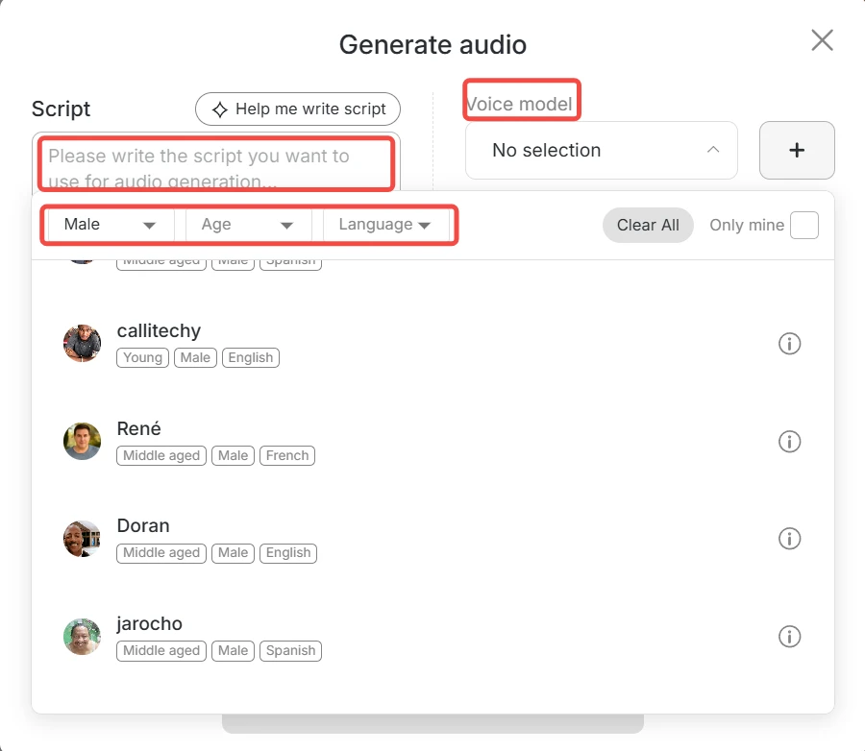The height and width of the screenshot is (751, 865).
Task: Select jarocho's avatar image
Action: tap(82, 636)
